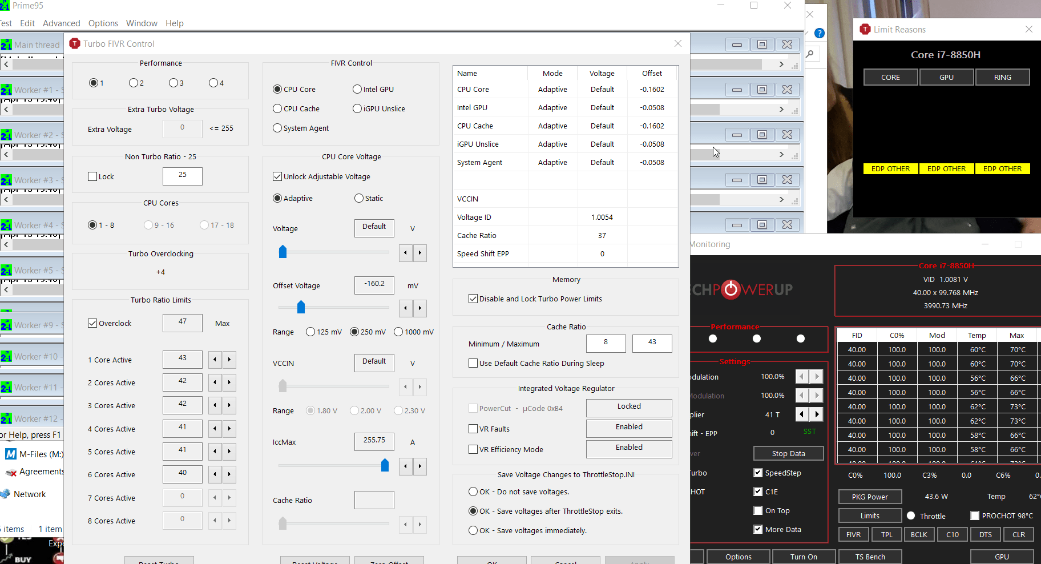Open the TPL settings button
This screenshot has height=564, width=1041.
886,534
